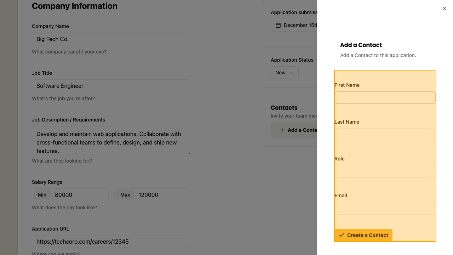Click the plus icon beside Add a Contact
453x255 pixels.
282,130
